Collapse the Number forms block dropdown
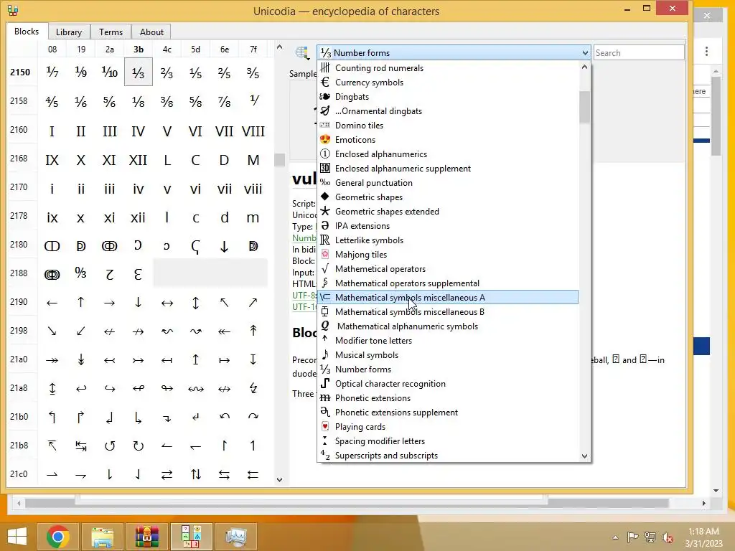735x551 pixels. pyautogui.click(x=585, y=53)
